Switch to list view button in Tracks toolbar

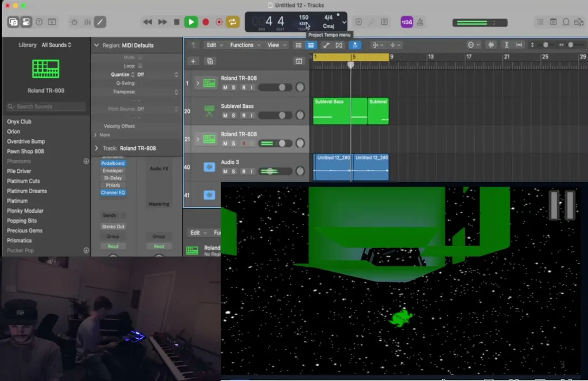311,45
